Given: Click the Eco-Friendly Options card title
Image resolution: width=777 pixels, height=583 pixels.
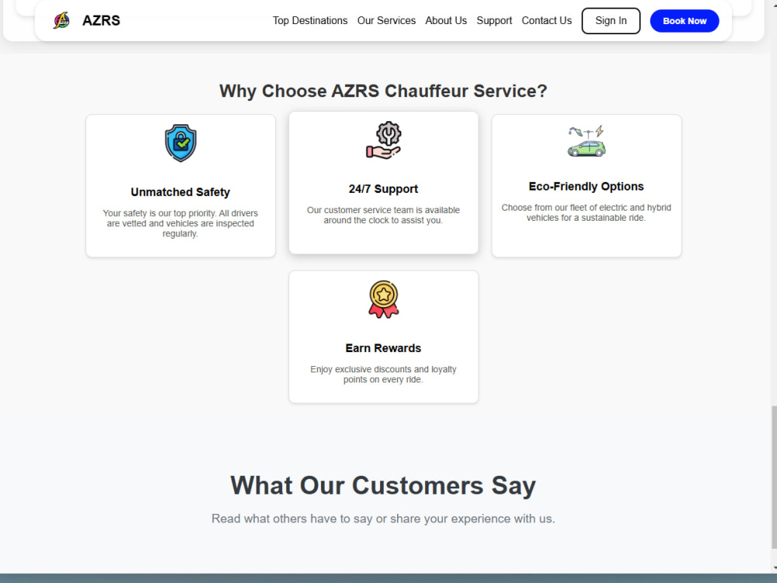Looking at the screenshot, I should click(x=586, y=187).
